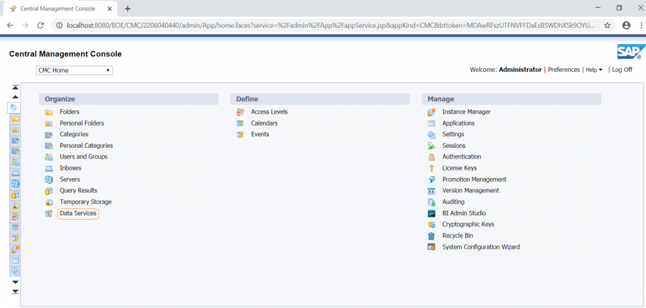Bookmark this page with the star

pyautogui.click(x=608, y=25)
